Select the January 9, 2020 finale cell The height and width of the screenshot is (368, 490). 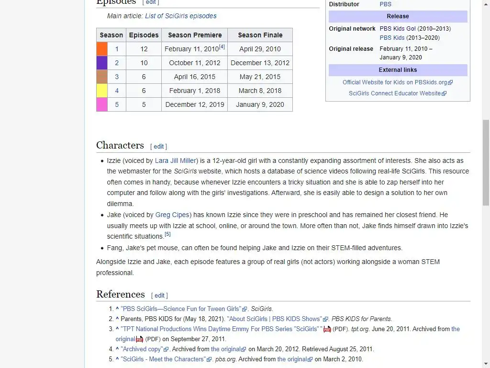point(260,104)
